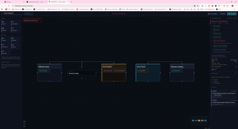Bookmark this page with the star
The image size is (238, 129).
point(198,6)
